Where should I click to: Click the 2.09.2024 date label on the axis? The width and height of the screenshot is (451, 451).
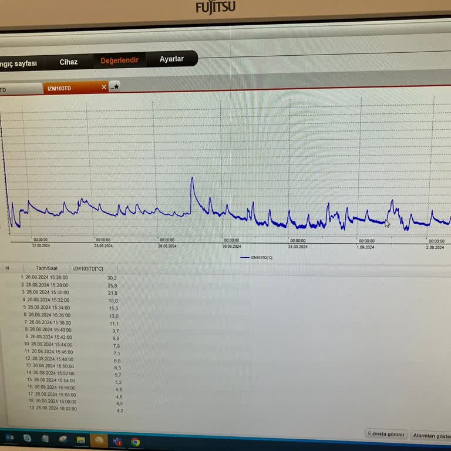coord(435,248)
